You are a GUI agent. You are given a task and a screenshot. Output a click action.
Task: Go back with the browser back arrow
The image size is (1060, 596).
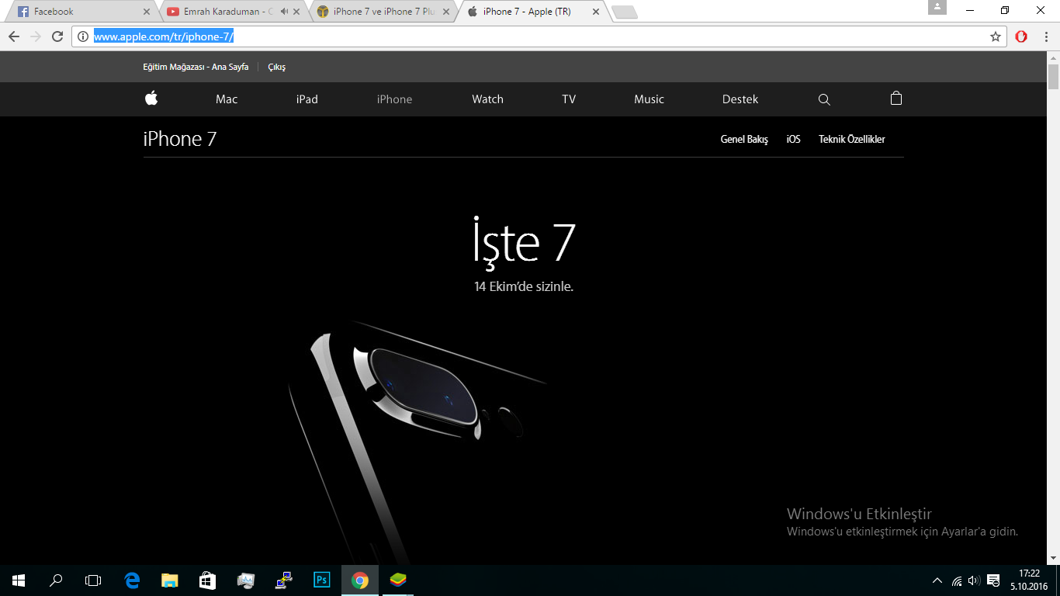14,36
